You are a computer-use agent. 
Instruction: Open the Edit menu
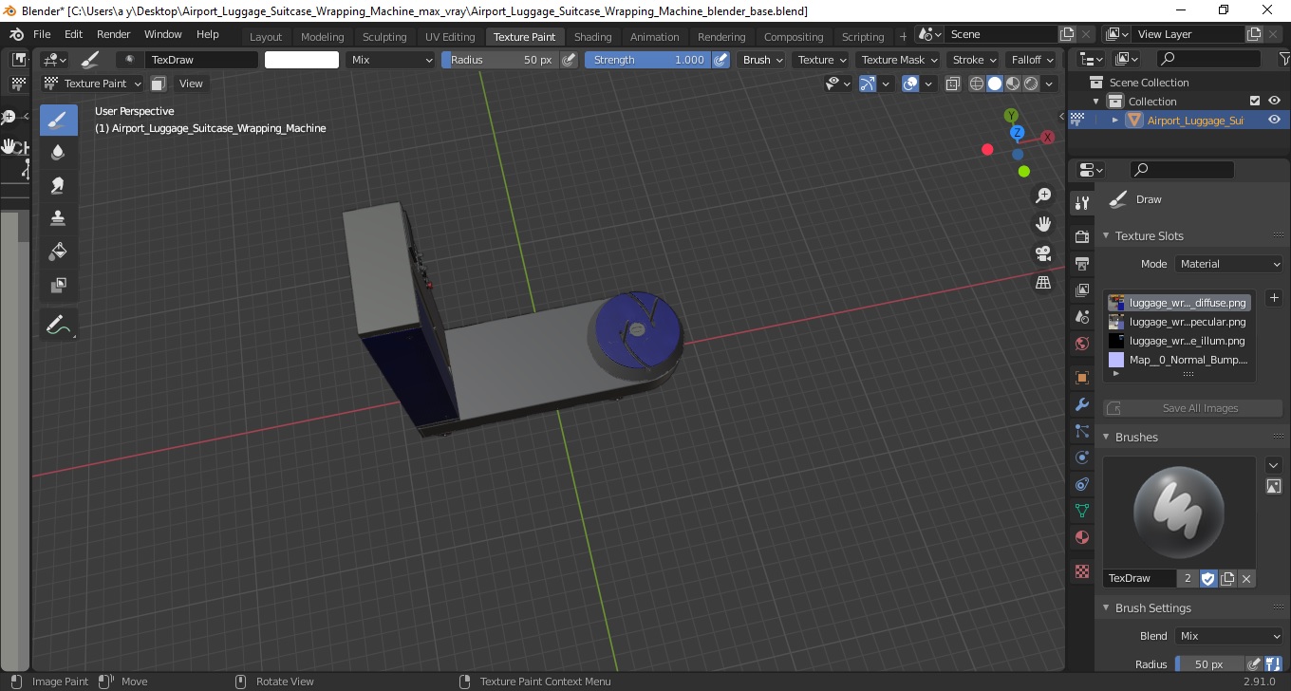(x=73, y=34)
